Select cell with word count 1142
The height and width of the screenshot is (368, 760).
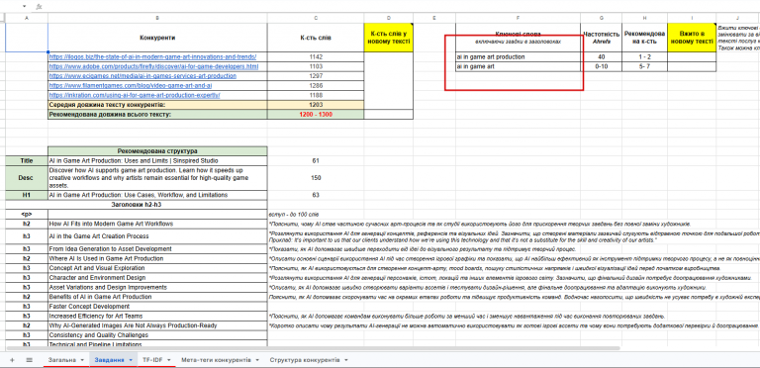pyautogui.click(x=316, y=56)
